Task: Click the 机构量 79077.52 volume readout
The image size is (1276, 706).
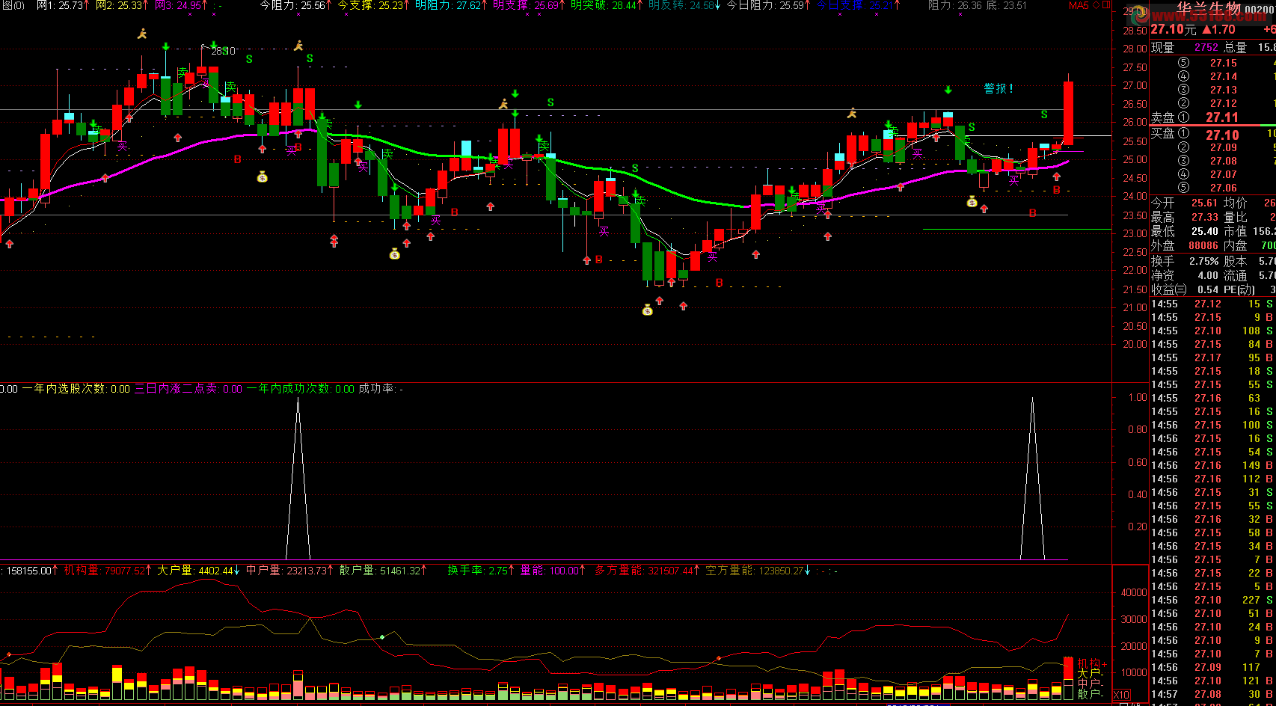Action: point(108,571)
